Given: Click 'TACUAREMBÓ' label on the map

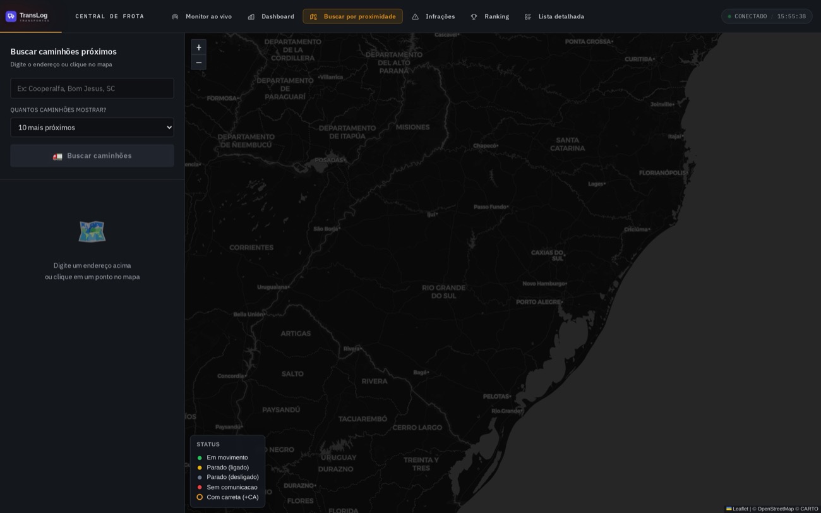Looking at the screenshot, I should 363,419.
